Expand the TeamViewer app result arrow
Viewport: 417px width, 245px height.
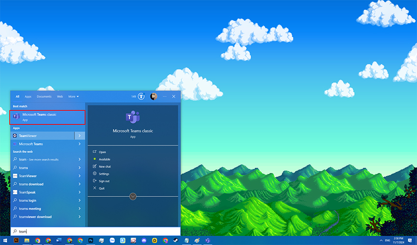[79, 136]
